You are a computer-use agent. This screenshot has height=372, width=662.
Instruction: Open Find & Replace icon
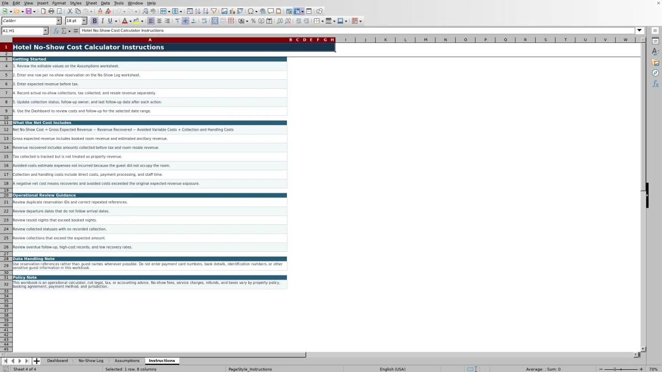tap(145, 11)
